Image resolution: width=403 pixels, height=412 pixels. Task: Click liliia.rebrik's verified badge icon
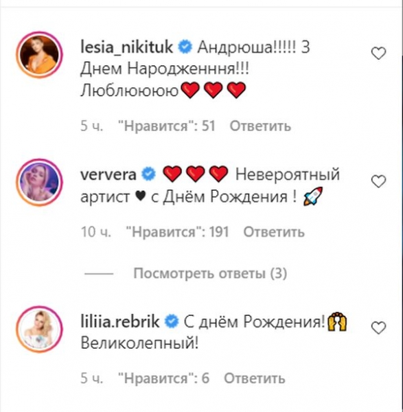click(x=172, y=321)
